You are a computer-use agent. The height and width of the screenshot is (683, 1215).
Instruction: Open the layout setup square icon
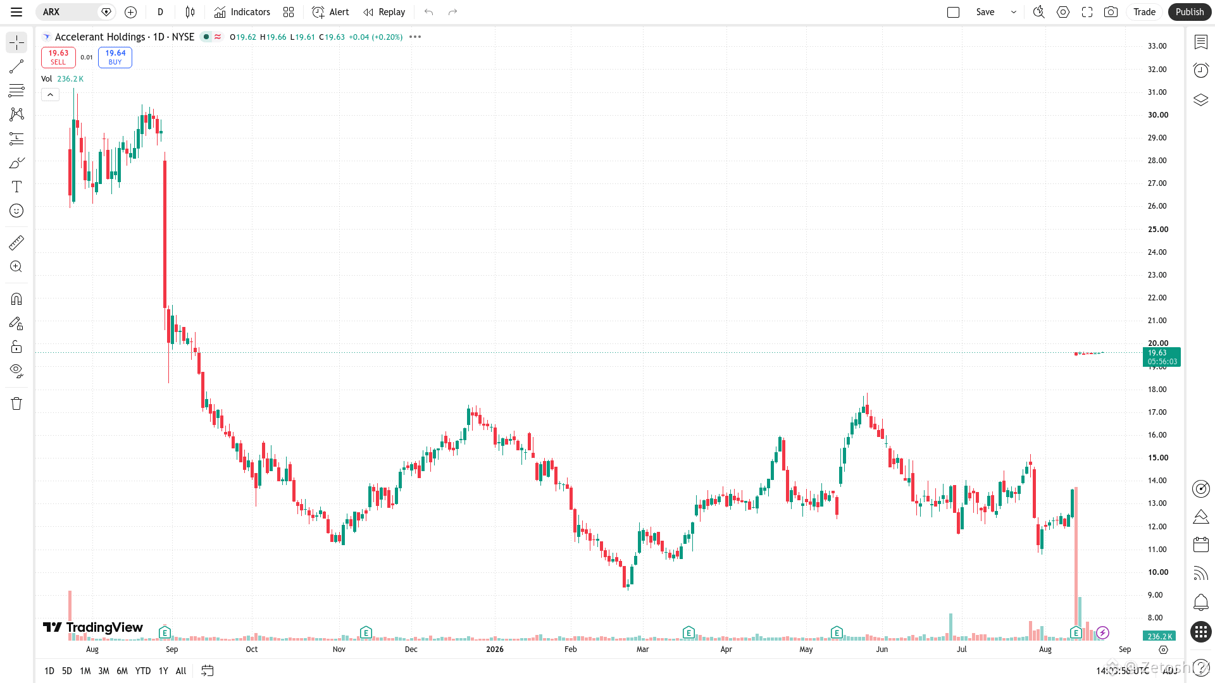point(953,12)
